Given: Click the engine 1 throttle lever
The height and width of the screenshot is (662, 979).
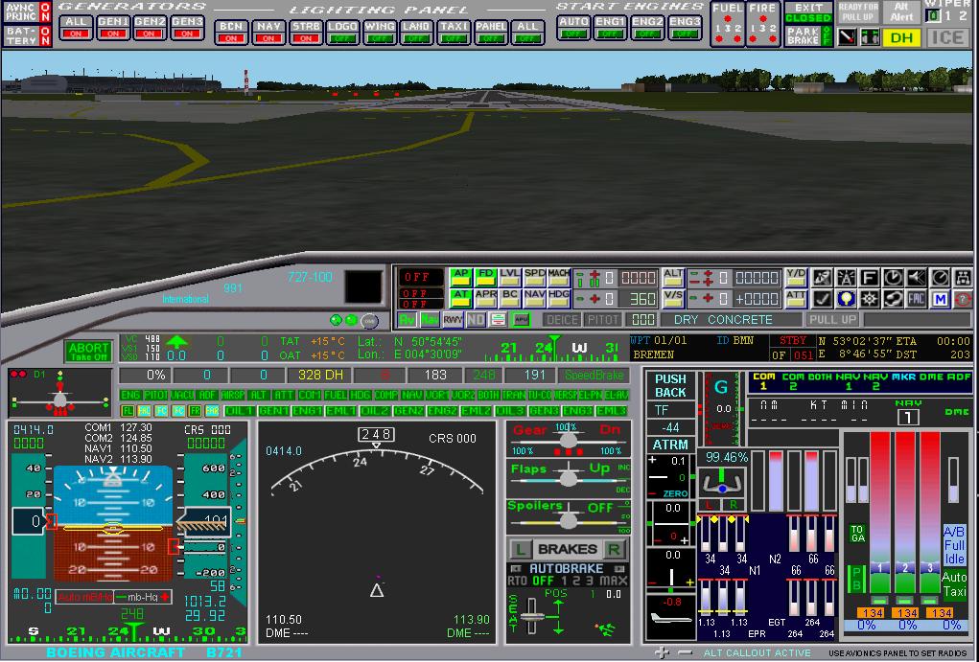Looking at the screenshot, I should (880, 568).
